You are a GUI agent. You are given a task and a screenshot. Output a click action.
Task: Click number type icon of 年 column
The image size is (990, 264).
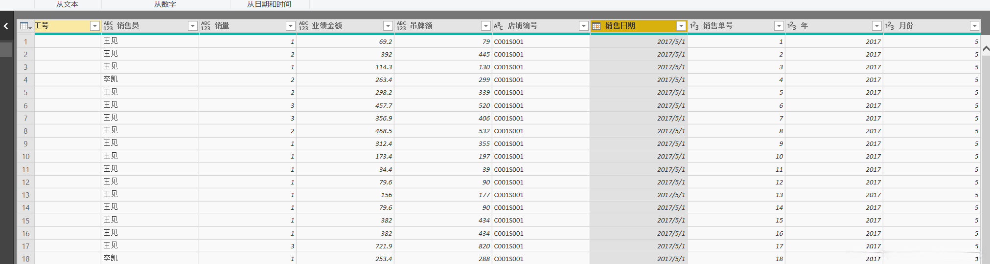792,26
